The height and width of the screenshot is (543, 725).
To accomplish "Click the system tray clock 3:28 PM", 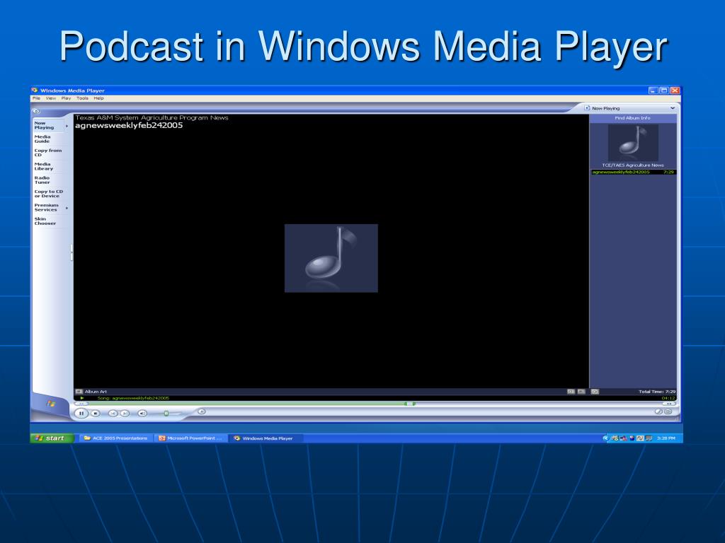I will pos(666,438).
